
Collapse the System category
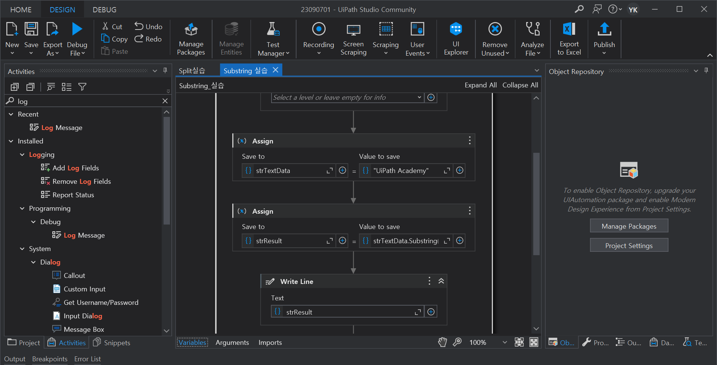coord(22,249)
